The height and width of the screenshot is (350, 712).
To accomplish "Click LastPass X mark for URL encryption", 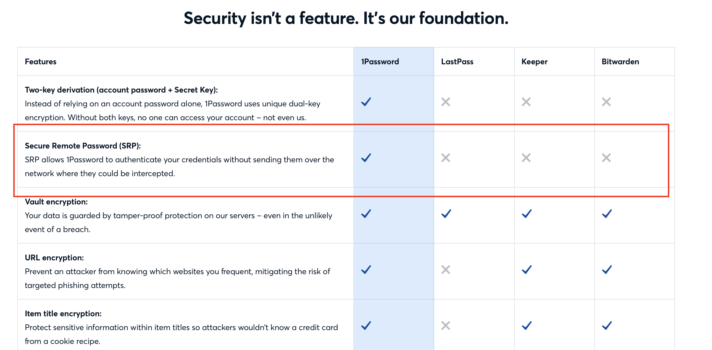I will [x=446, y=270].
